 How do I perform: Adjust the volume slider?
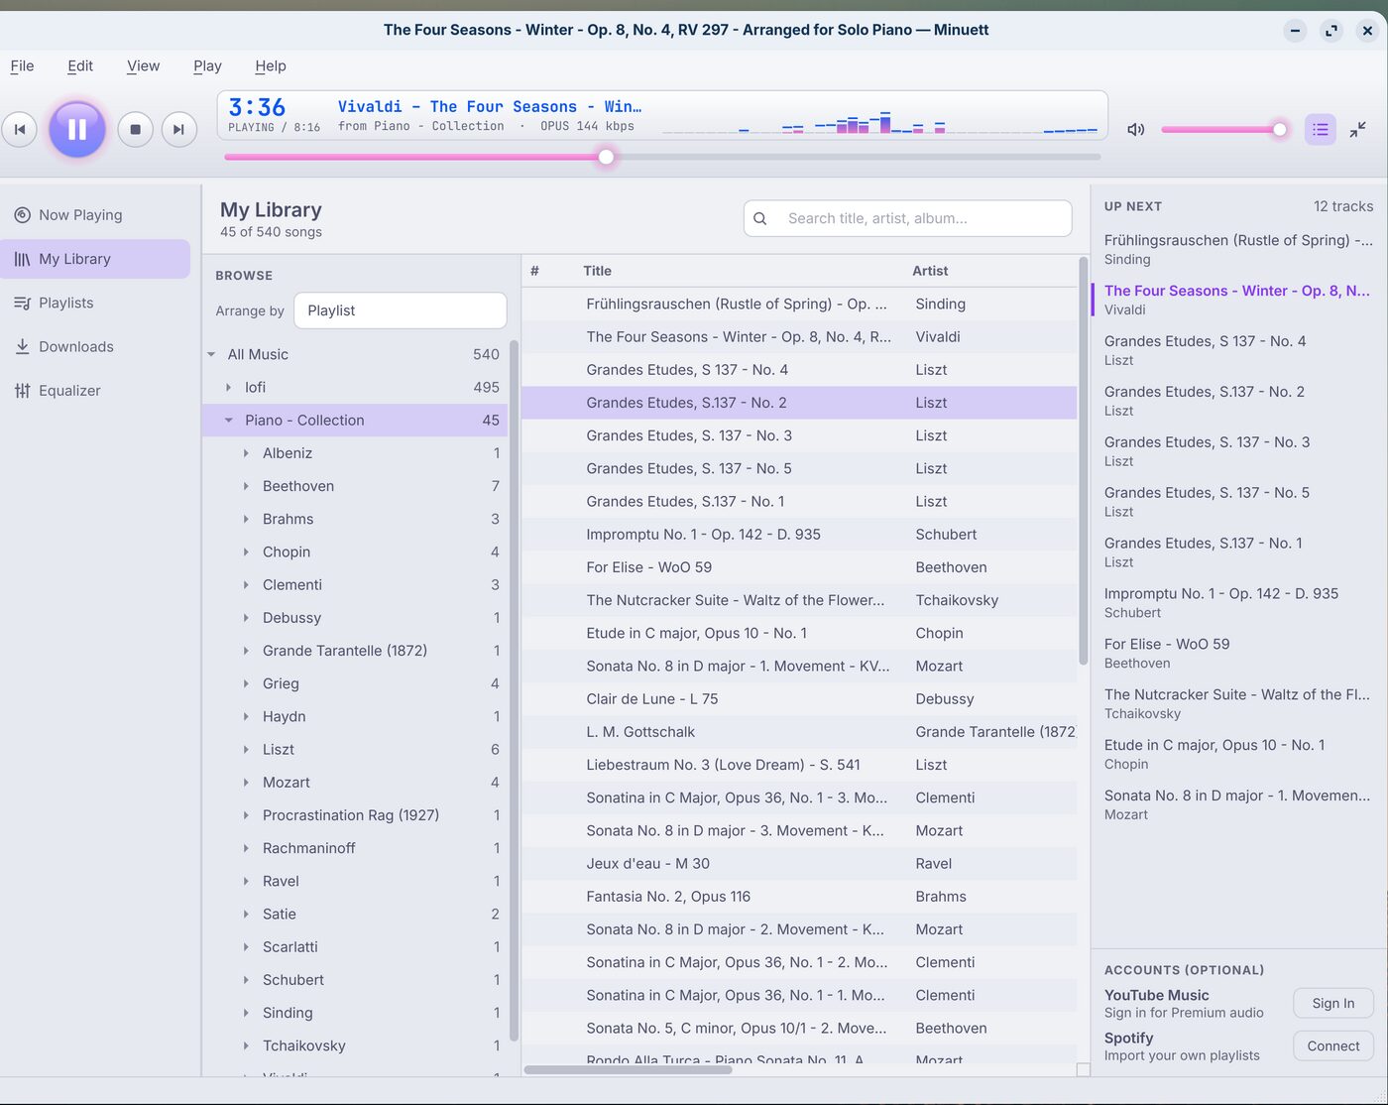click(x=1223, y=129)
